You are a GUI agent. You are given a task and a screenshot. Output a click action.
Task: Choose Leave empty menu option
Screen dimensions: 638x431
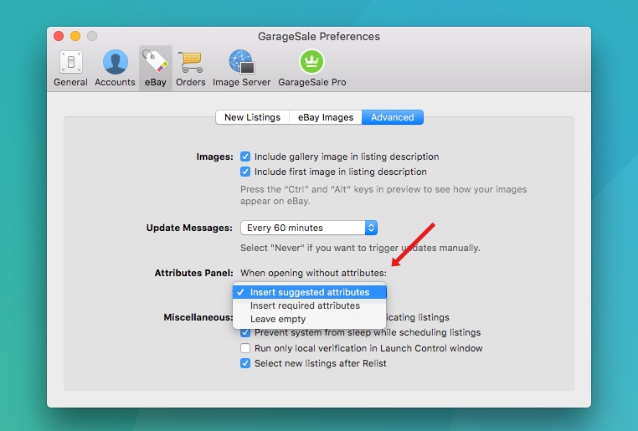[310, 319]
